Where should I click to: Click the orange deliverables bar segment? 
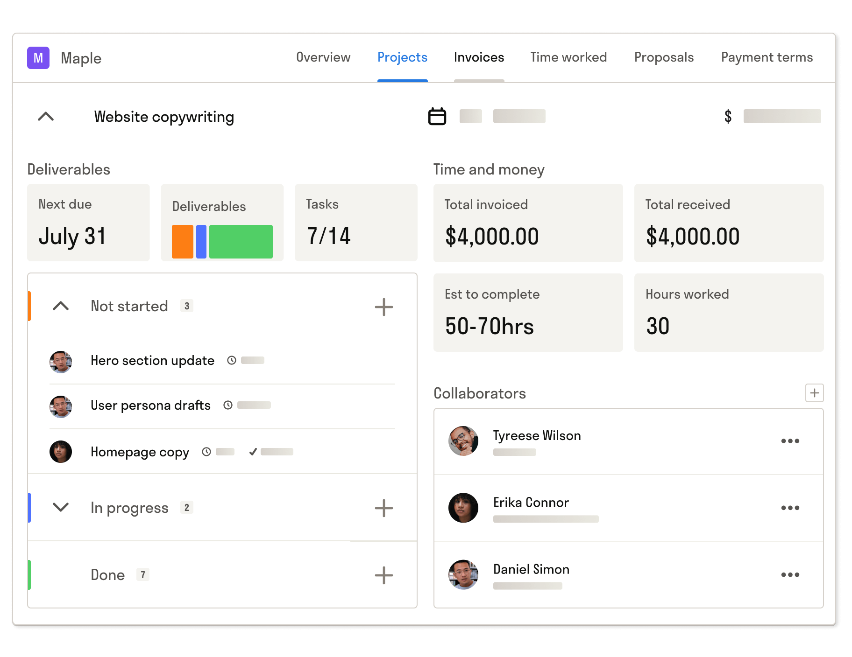(x=183, y=241)
